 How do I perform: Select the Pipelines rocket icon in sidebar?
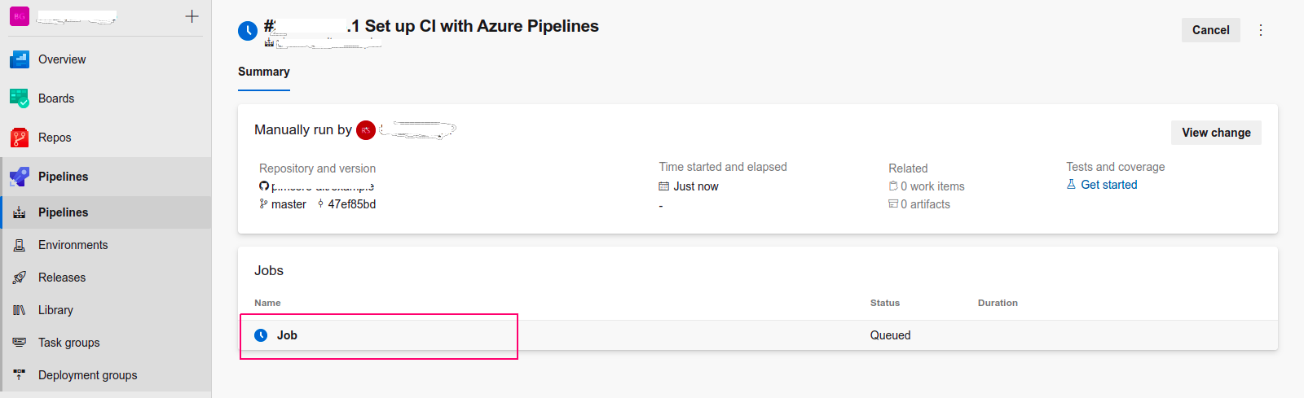click(x=20, y=177)
